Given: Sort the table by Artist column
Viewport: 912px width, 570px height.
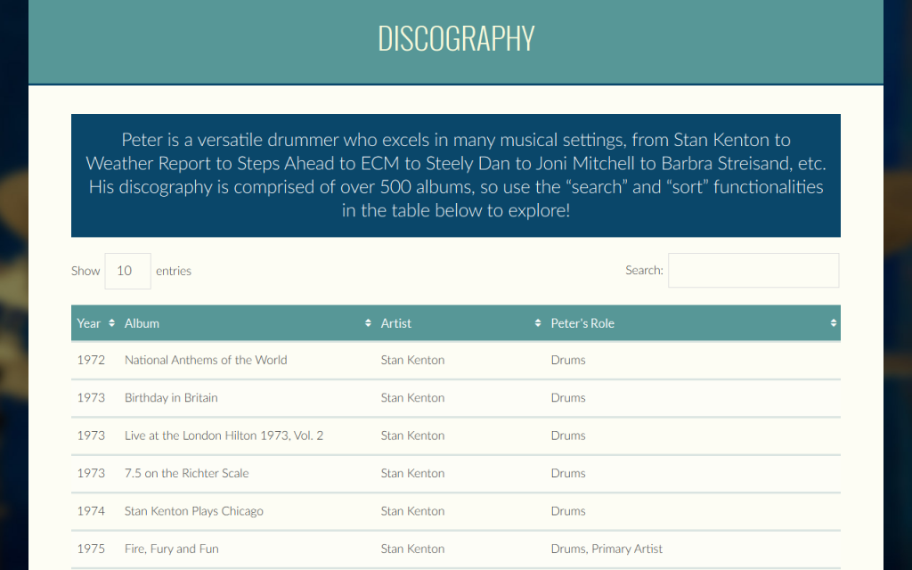Looking at the screenshot, I should (x=538, y=322).
